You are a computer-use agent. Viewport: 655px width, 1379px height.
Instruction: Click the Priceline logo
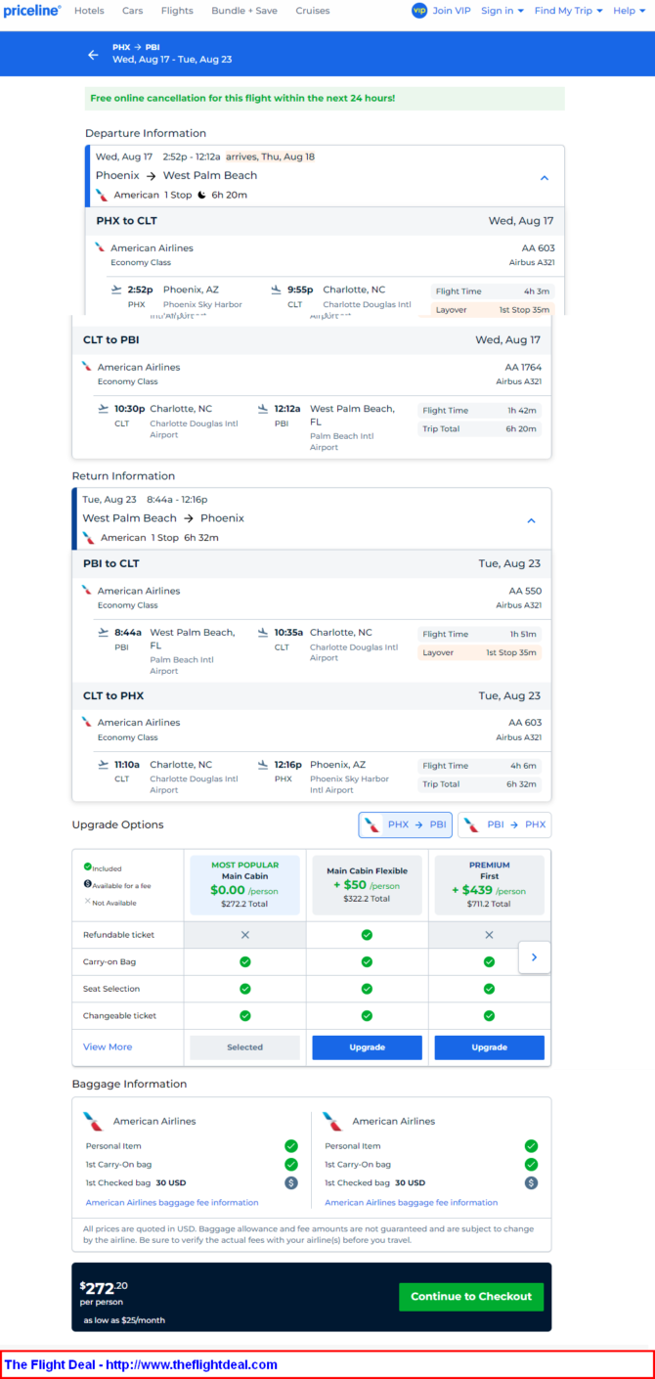point(32,11)
